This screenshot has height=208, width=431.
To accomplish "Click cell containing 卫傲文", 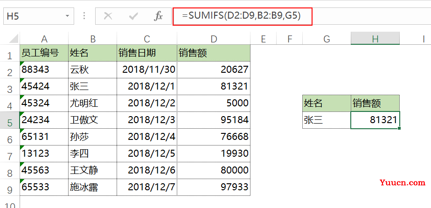I will (x=93, y=120).
